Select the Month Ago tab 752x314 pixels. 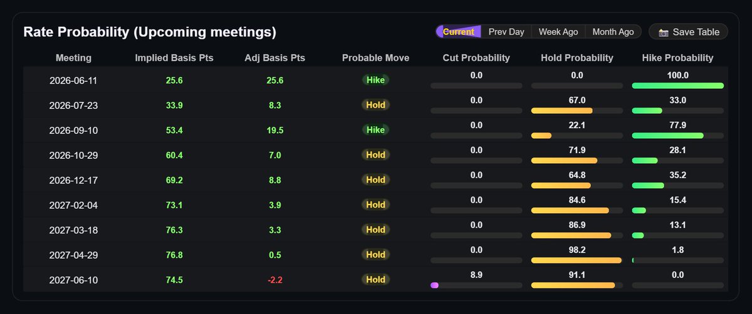click(x=614, y=32)
